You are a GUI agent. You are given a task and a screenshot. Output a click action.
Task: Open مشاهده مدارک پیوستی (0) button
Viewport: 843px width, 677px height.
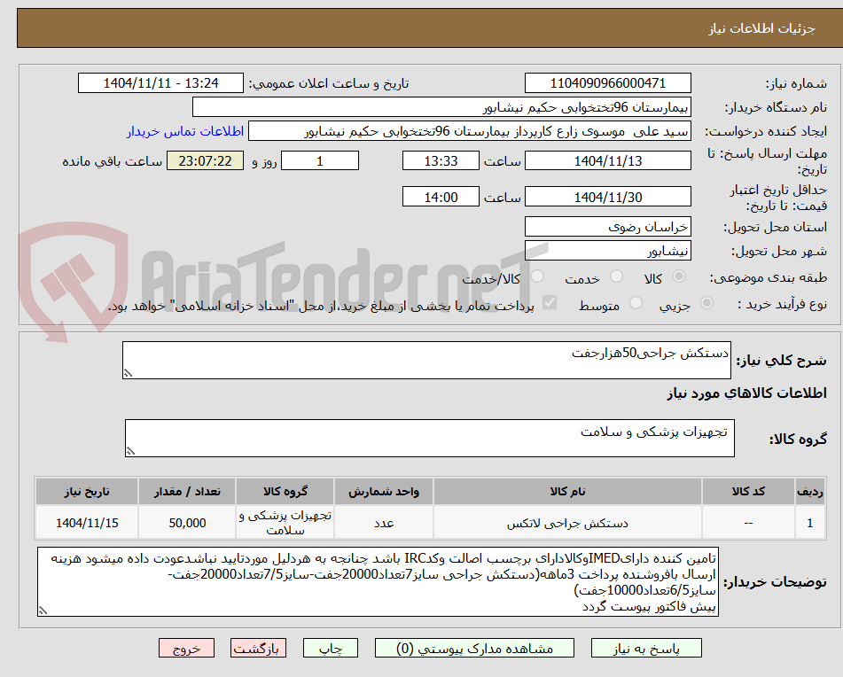point(474,648)
